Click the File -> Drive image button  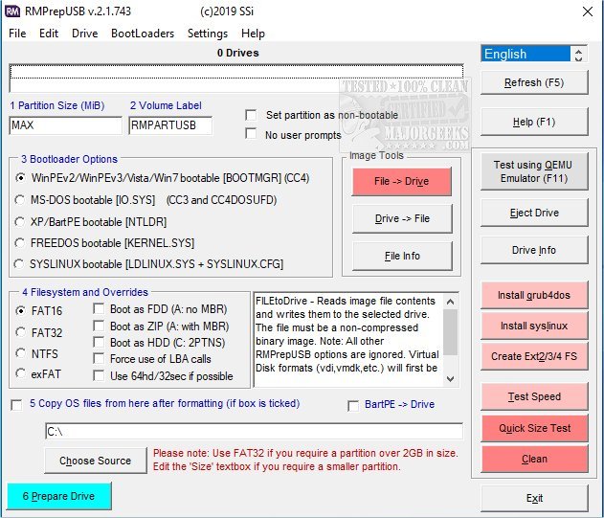(402, 181)
